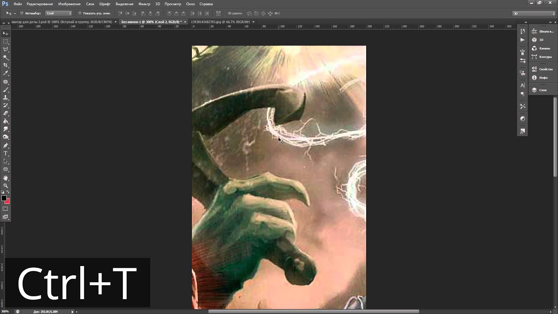The image size is (558, 314).
Task: Open the Слой auto-select dropdown
Action: 59,13
